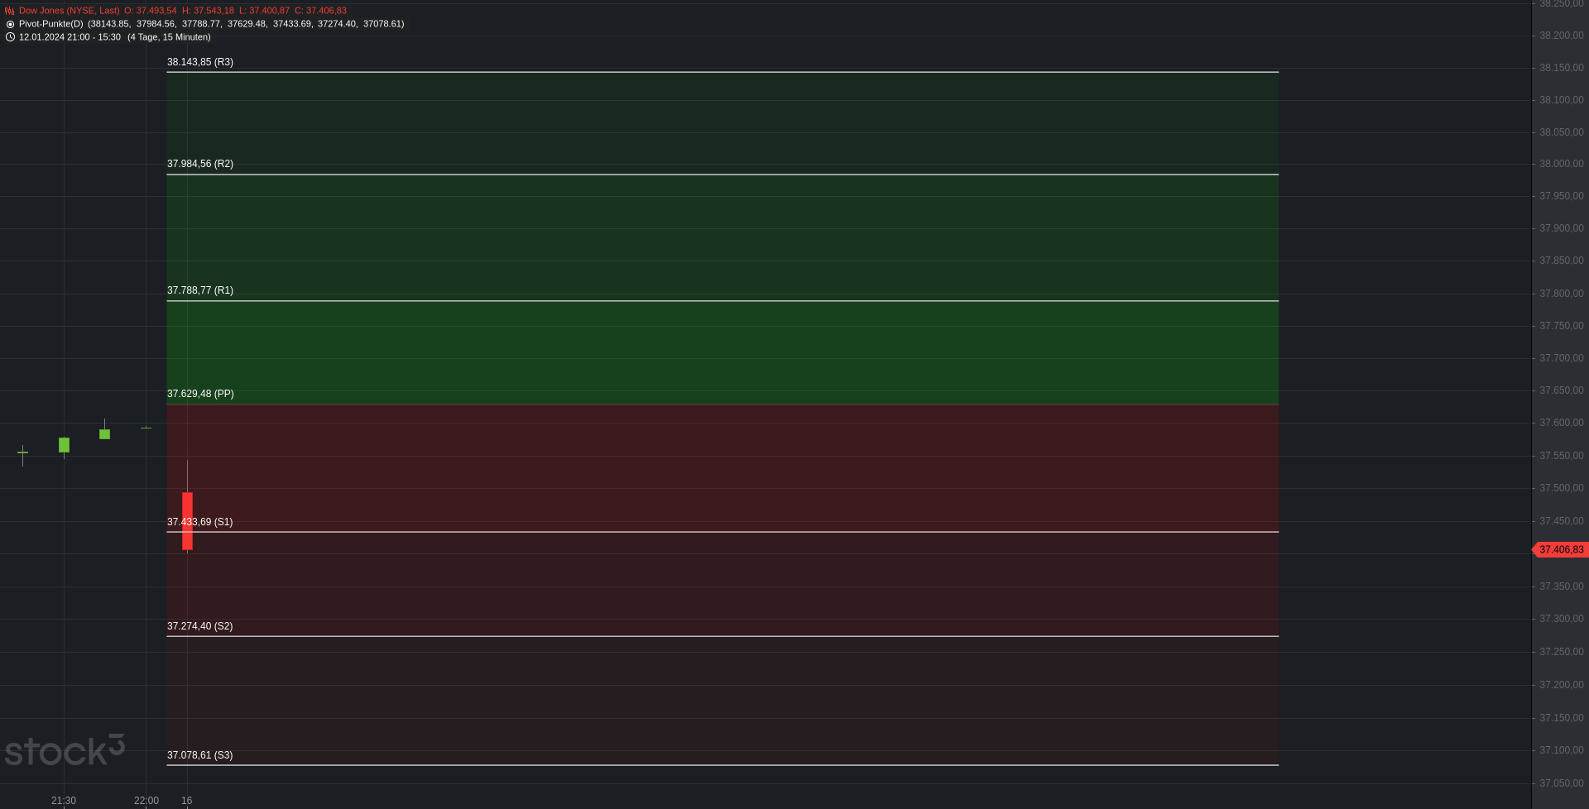Click the stock3 watermark logo
The image size is (1589, 809).
[65, 750]
